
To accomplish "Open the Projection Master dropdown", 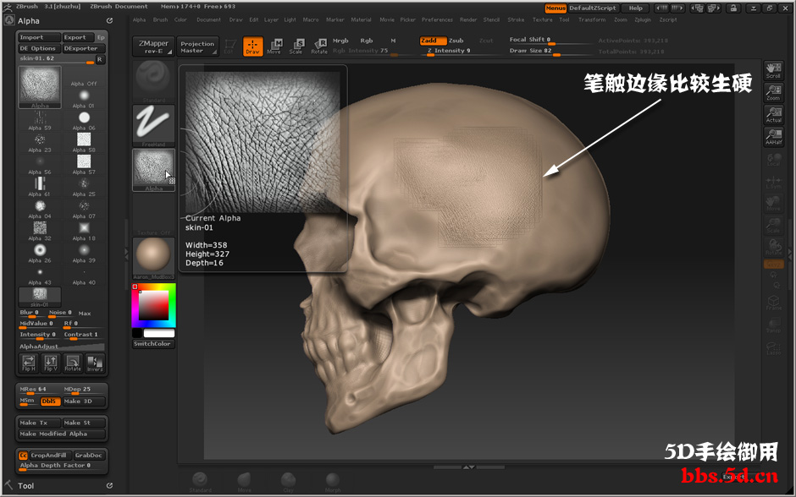I will click(x=198, y=46).
